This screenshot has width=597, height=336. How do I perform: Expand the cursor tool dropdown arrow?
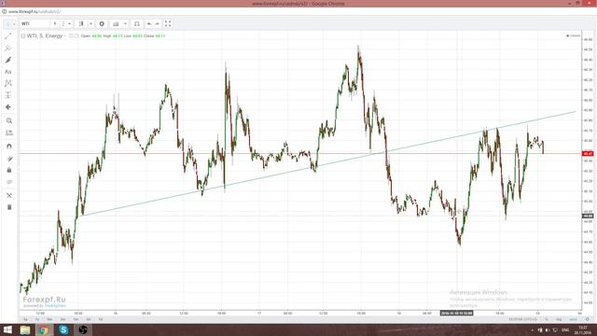[14, 24]
